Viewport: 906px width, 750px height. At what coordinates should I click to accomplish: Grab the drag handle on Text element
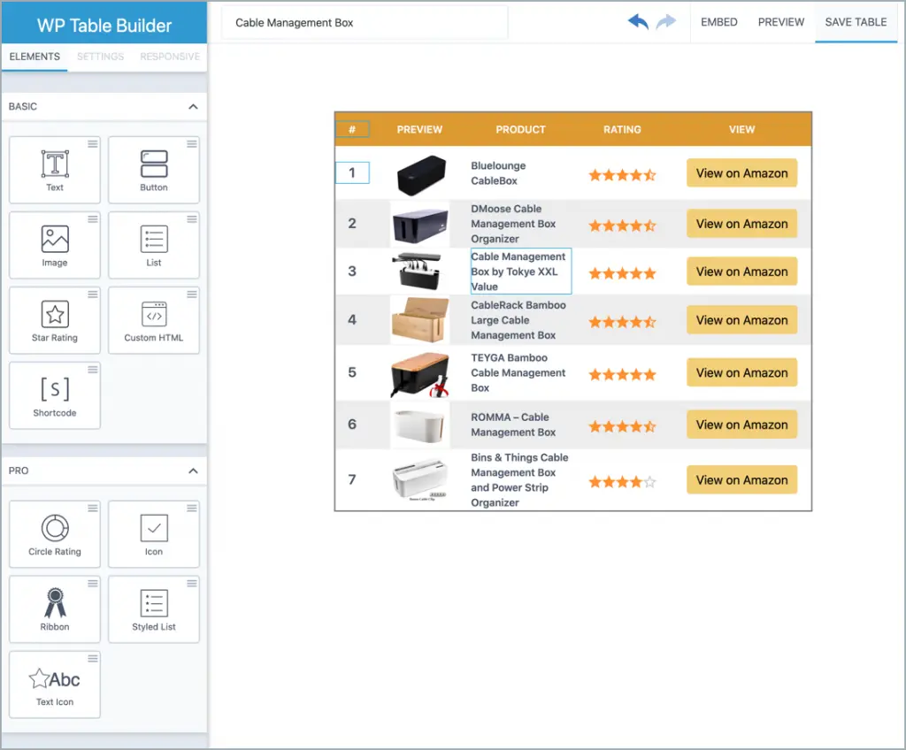pos(92,144)
